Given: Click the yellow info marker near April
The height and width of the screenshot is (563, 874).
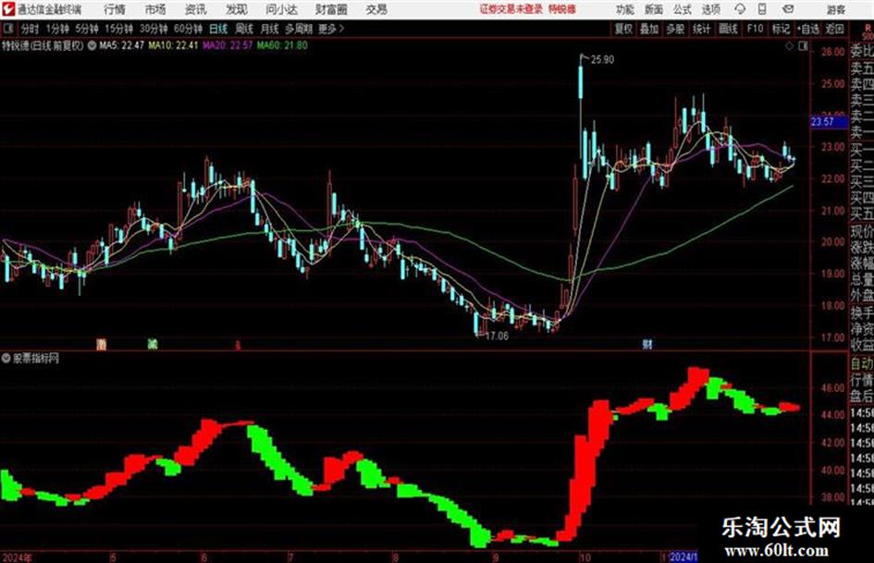Looking at the screenshot, I should (101, 344).
